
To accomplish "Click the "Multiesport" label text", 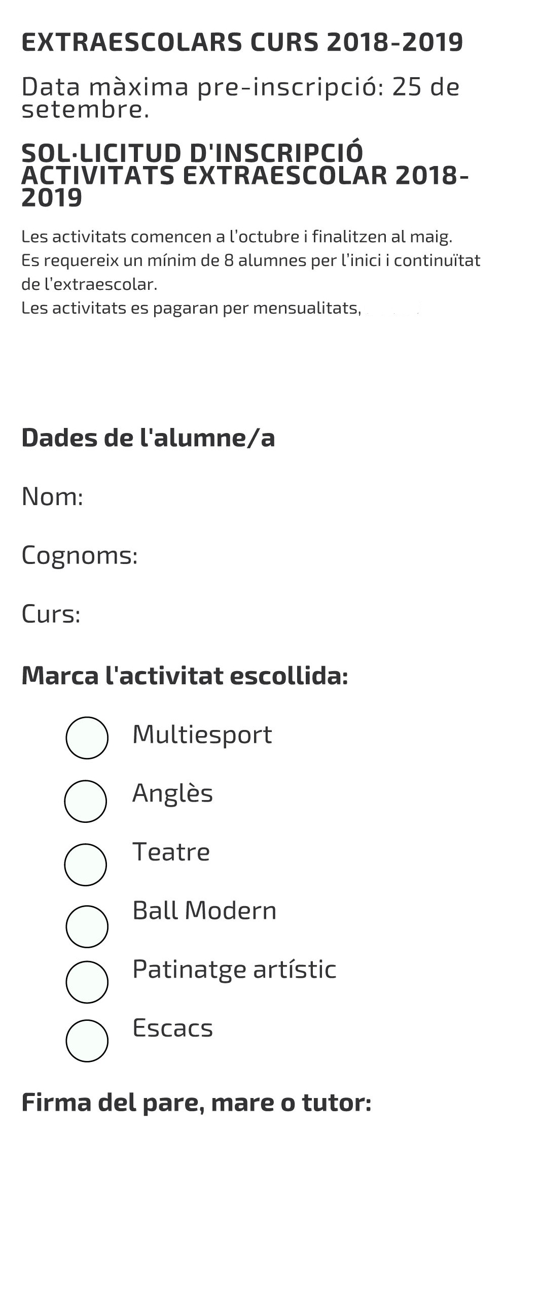I will [x=202, y=735].
